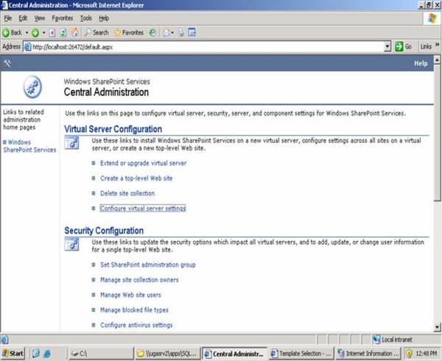Click Security Configuration heading text
The image size is (442, 361).
[104, 231]
